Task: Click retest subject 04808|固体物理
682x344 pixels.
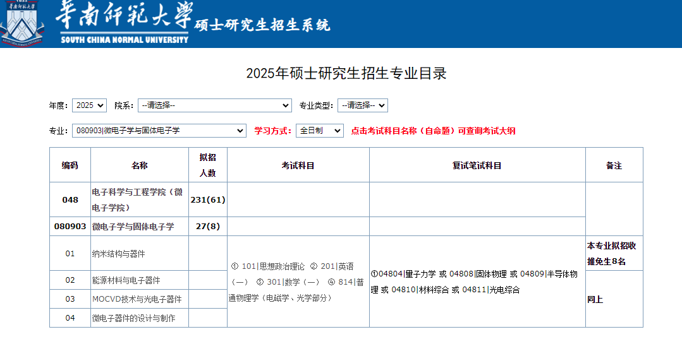Action: coord(478,274)
